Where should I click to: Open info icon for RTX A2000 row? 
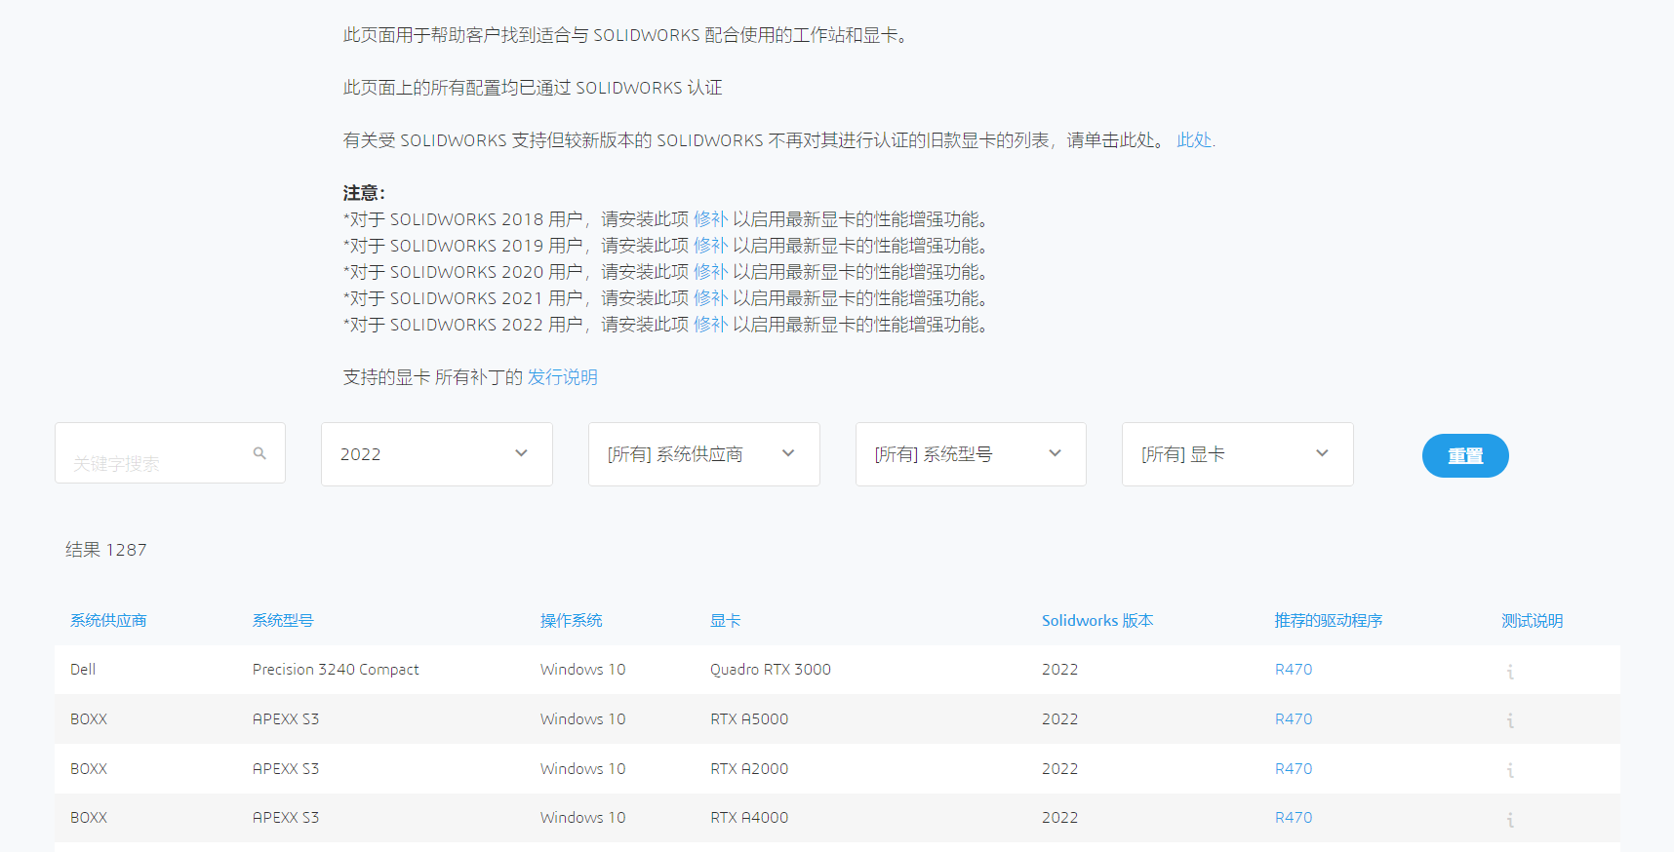[x=1510, y=770]
